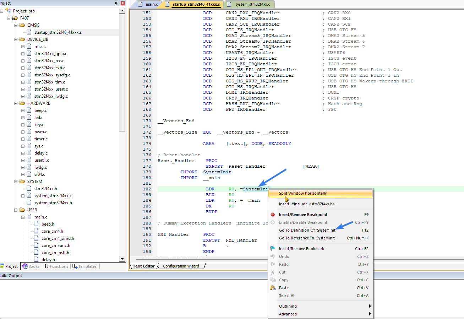The width and height of the screenshot is (464, 319).
Task: Close the Project panel with X
Action: pyautogui.click(x=123, y=3)
